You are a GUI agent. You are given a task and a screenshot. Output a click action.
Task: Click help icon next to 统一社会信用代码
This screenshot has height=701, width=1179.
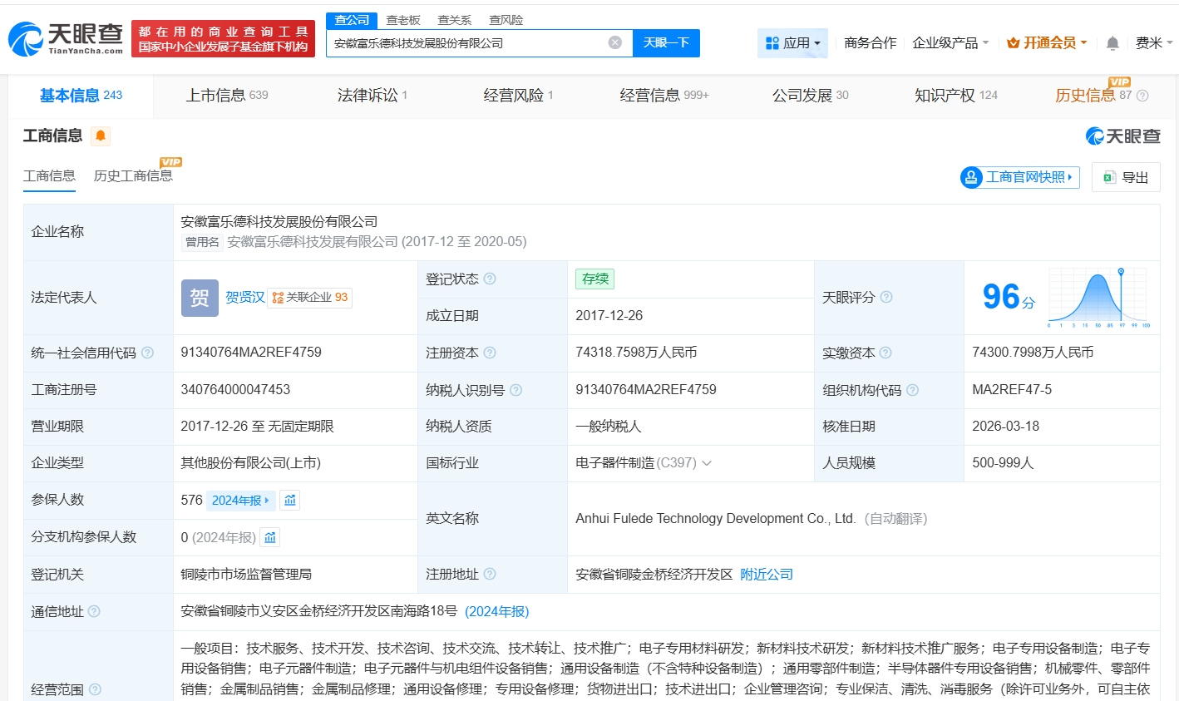coord(147,353)
